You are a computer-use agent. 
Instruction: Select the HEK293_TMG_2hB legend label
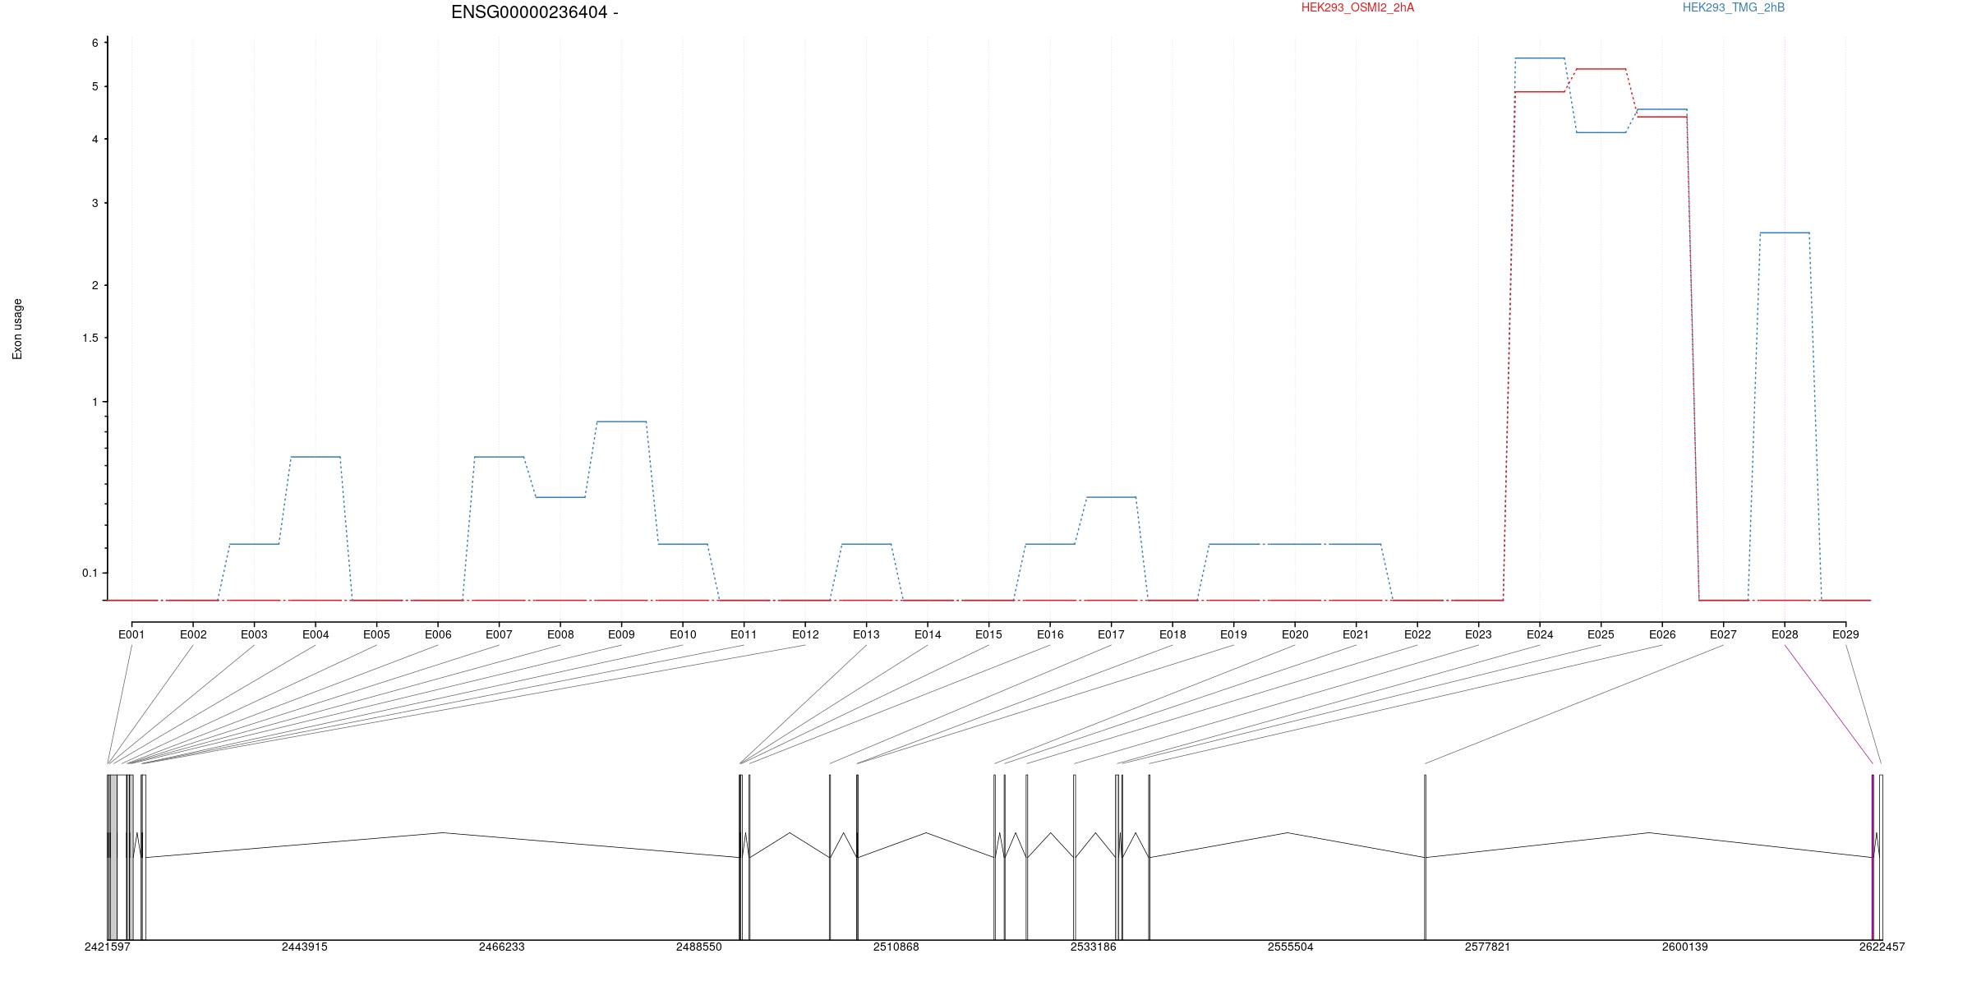[1734, 8]
